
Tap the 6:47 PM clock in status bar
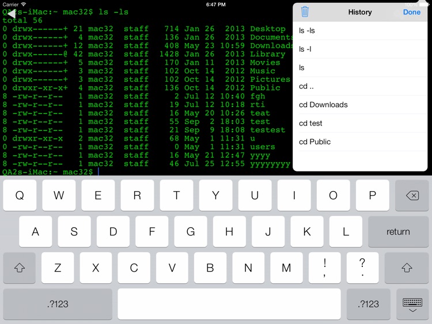pyautogui.click(x=216, y=5)
